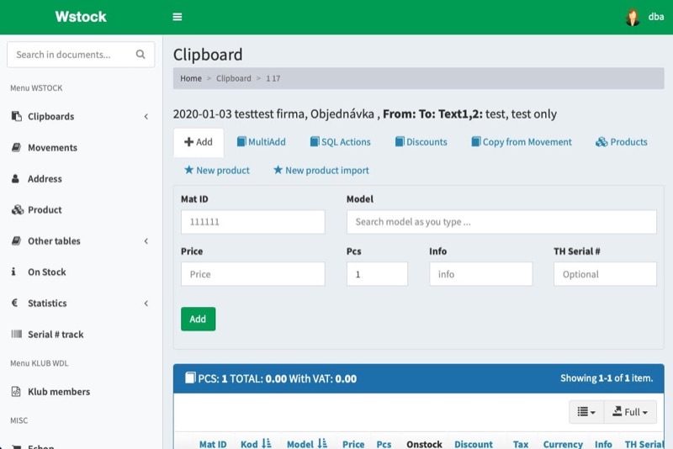Sort by Model column sort icon
This screenshot has width=673, height=449.
[x=322, y=443]
